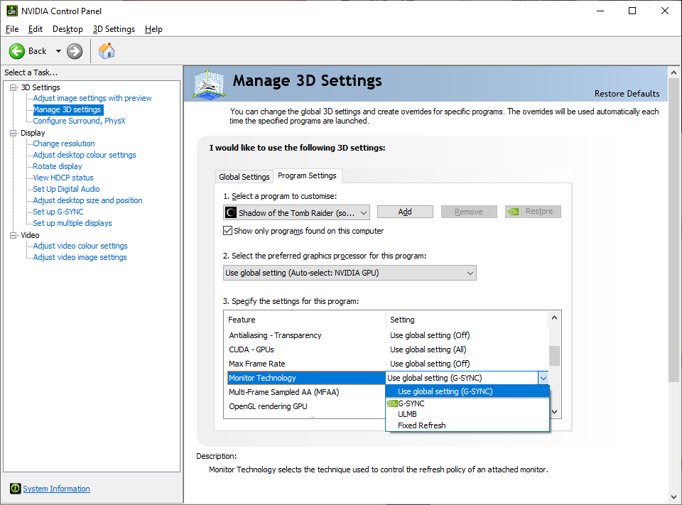Click the main page scroll-up arrow
The height and width of the screenshot is (505, 682).
(x=673, y=72)
